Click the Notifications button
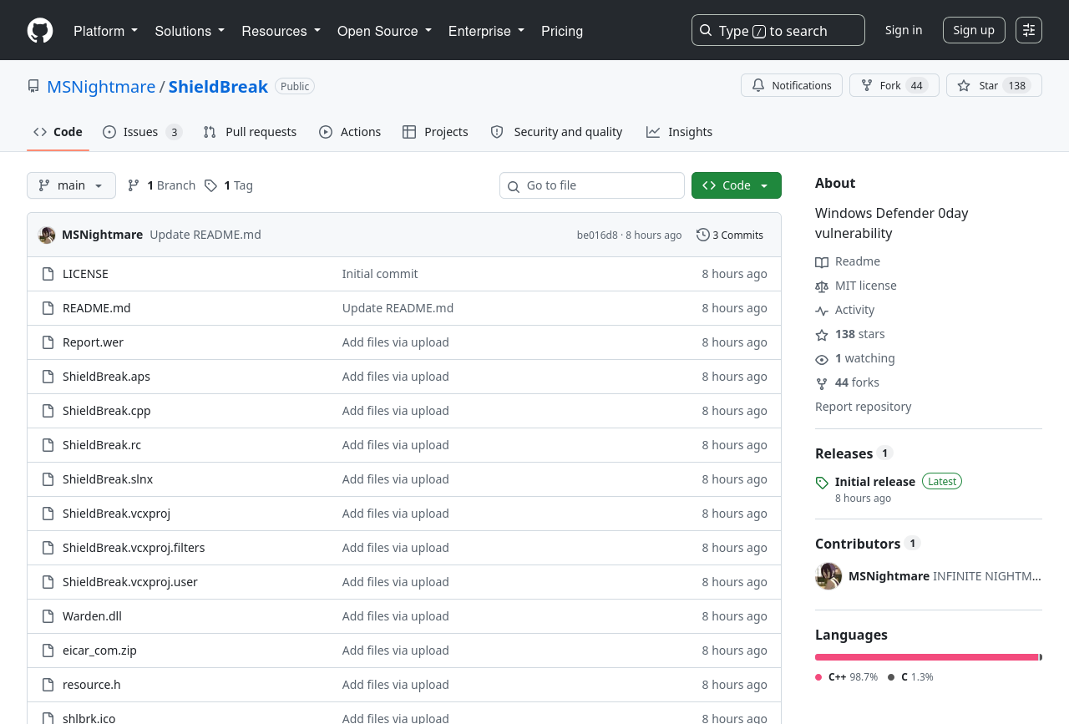This screenshot has height=724, width=1069. [792, 85]
